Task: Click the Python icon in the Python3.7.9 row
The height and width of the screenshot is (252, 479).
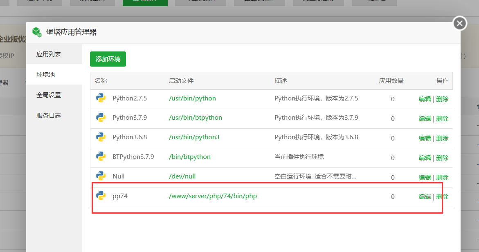Action: pos(101,118)
